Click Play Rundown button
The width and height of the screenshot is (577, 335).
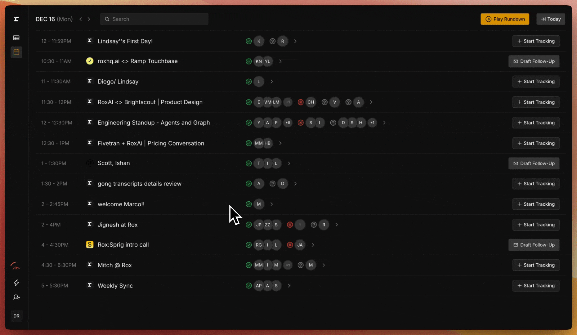[x=505, y=19]
